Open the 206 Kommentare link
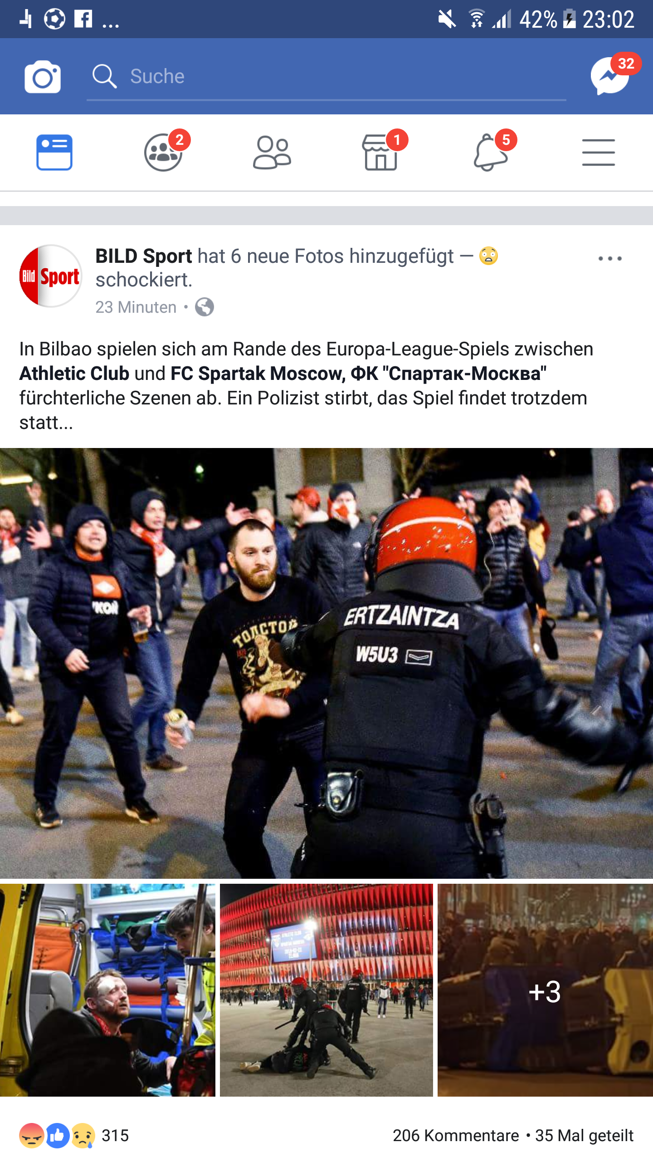 (456, 1136)
